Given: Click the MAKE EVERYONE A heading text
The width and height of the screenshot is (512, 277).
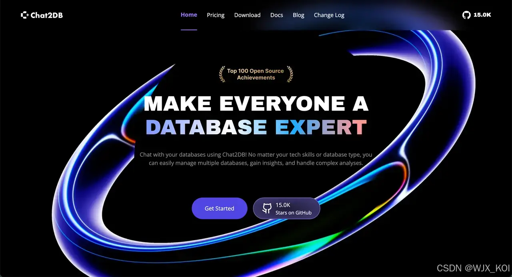Looking at the screenshot, I should (256, 104).
